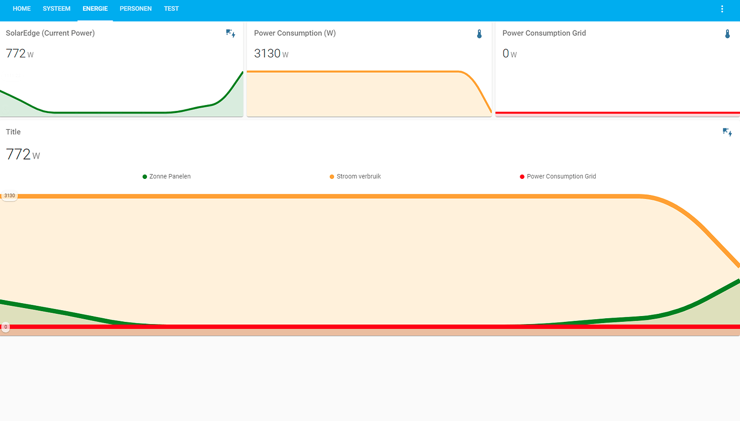Image resolution: width=740 pixels, height=421 pixels.
Task: Open the TEST dashboard view
Action: click(x=171, y=9)
